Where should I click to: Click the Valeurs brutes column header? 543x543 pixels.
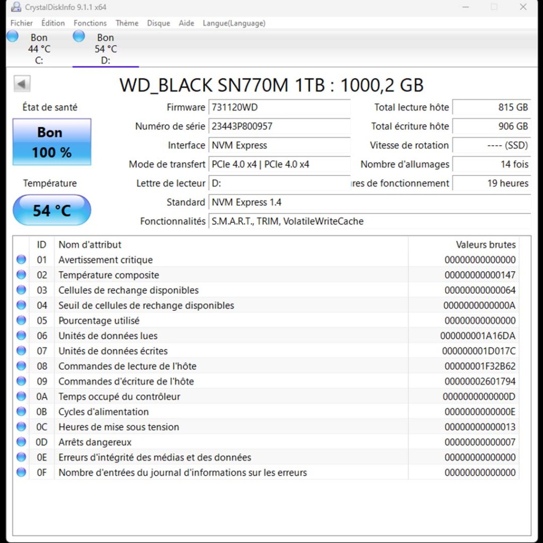point(463,244)
